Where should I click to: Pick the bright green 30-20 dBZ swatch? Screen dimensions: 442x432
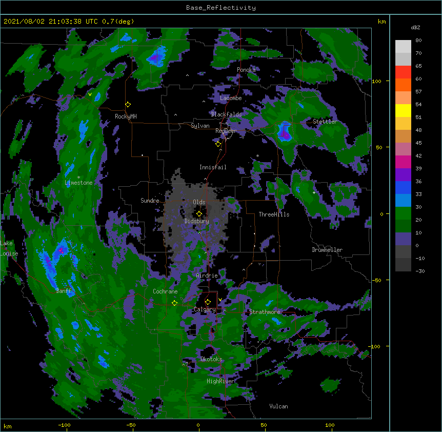403,213
